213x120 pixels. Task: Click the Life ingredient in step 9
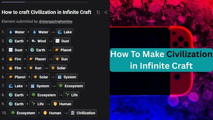click(x=38, y=104)
